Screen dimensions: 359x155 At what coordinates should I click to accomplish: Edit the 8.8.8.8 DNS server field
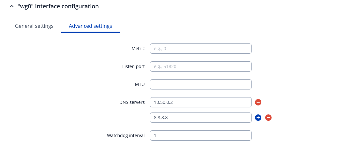(x=200, y=118)
